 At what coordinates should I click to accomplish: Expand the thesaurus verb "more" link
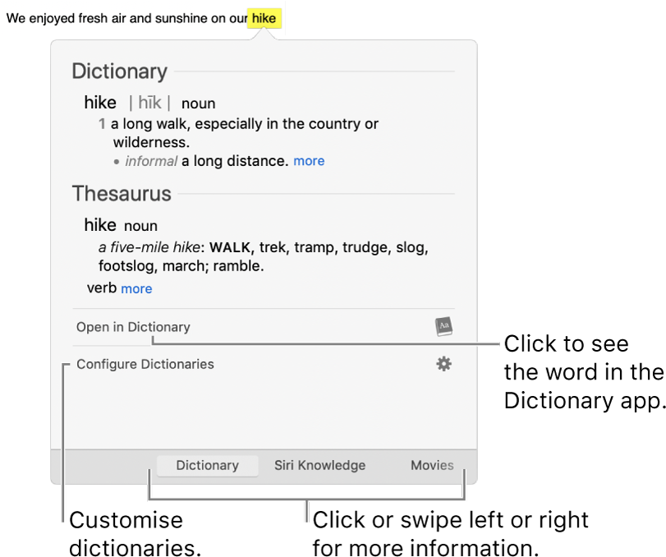pyautogui.click(x=136, y=288)
